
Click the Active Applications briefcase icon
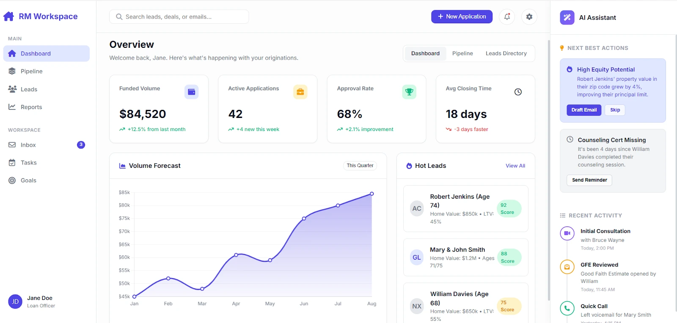300,92
